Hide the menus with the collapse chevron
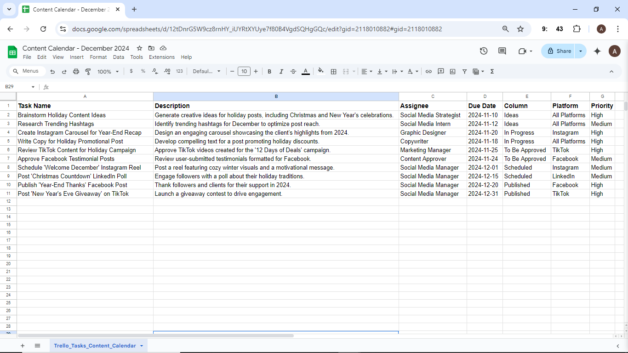 pos(611,71)
